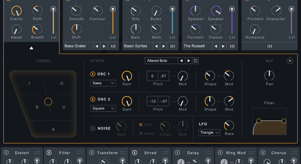
Task: Click previous preset arrow beside The Russell
Action: click(x=215, y=46)
